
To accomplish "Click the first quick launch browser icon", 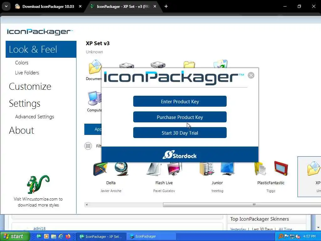I will (x=39, y=236).
